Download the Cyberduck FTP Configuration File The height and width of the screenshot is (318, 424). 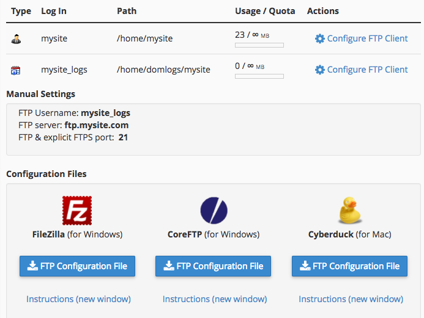(349, 266)
